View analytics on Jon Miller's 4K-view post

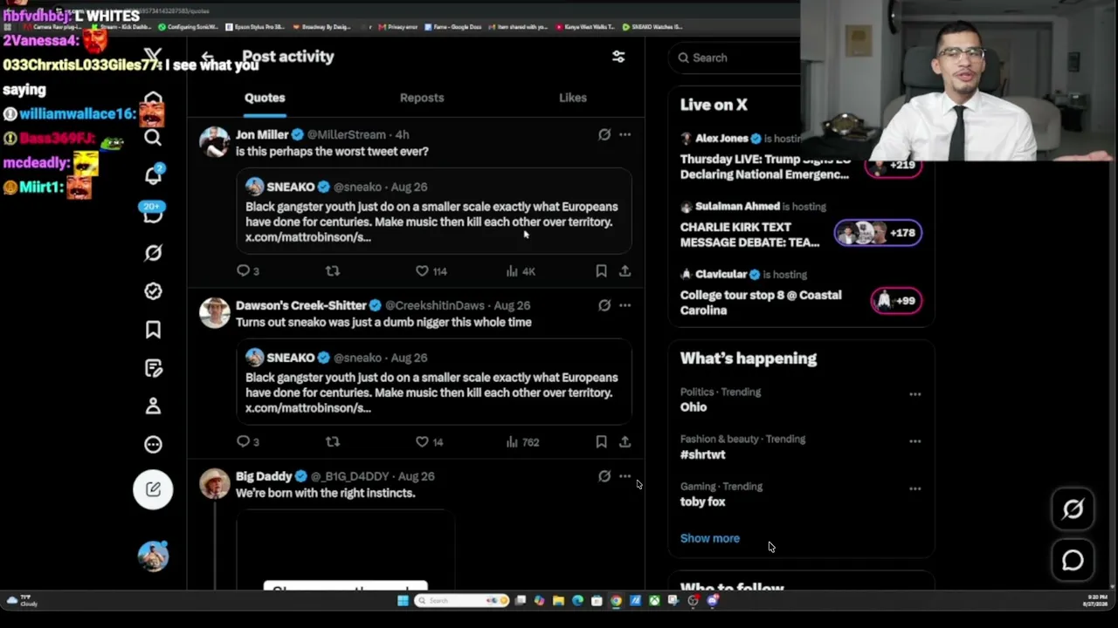pyautogui.click(x=521, y=271)
